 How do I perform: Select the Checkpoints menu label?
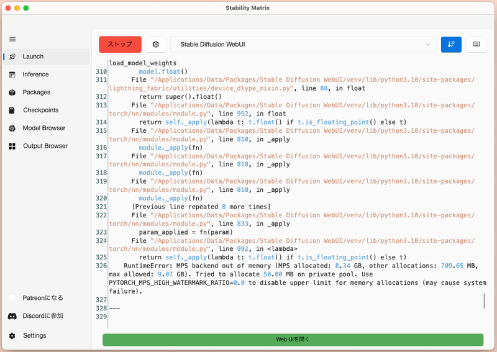(x=41, y=111)
